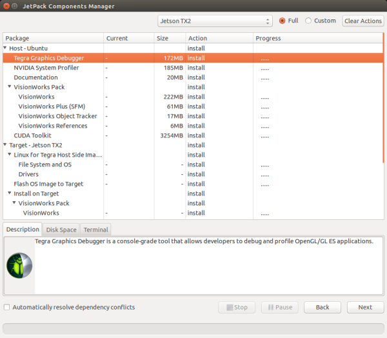The height and width of the screenshot is (338, 387).
Task: Collapse the VisionWorks Pack group under Host
Action: coord(10,87)
